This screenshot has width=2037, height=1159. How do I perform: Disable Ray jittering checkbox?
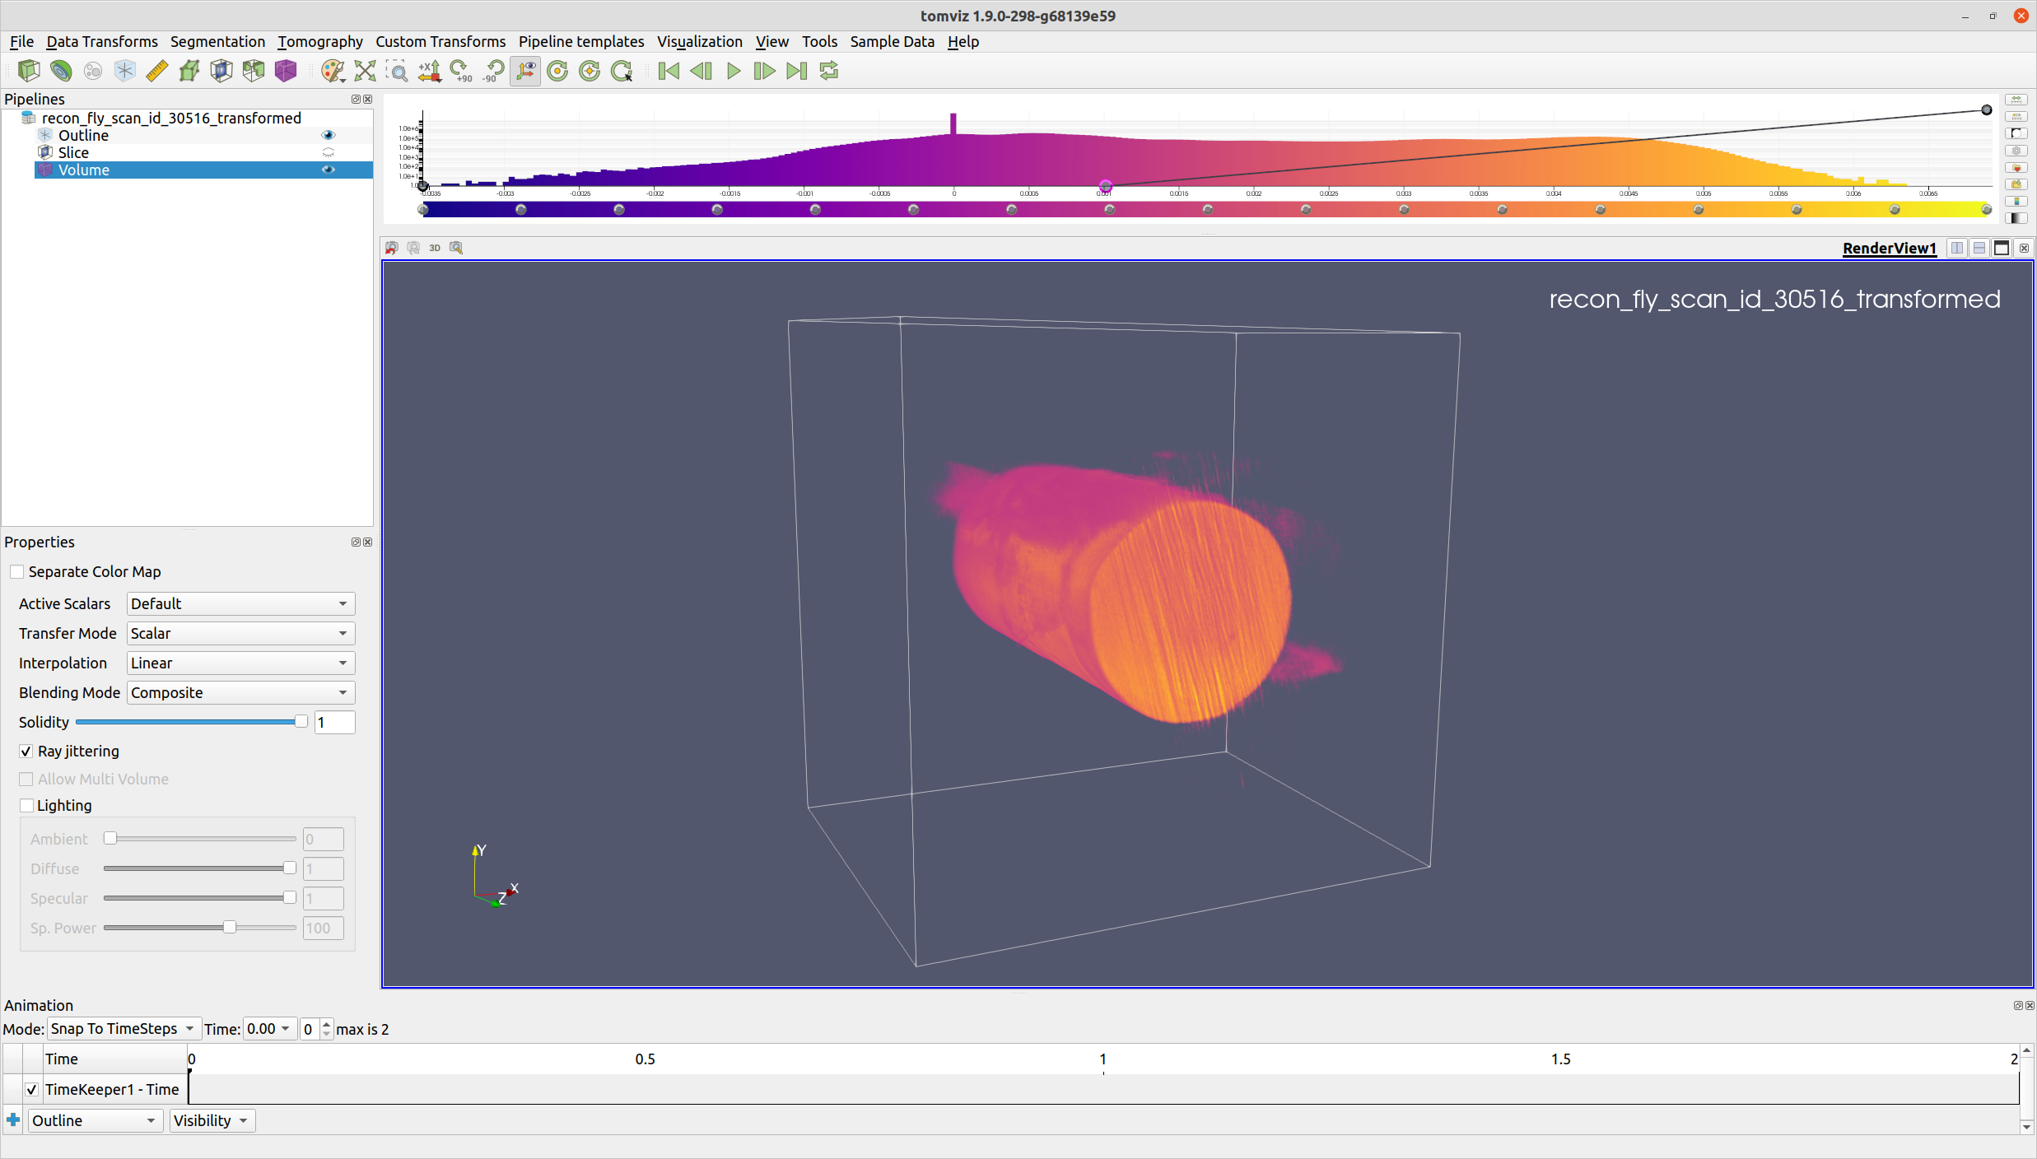[26, 752]
